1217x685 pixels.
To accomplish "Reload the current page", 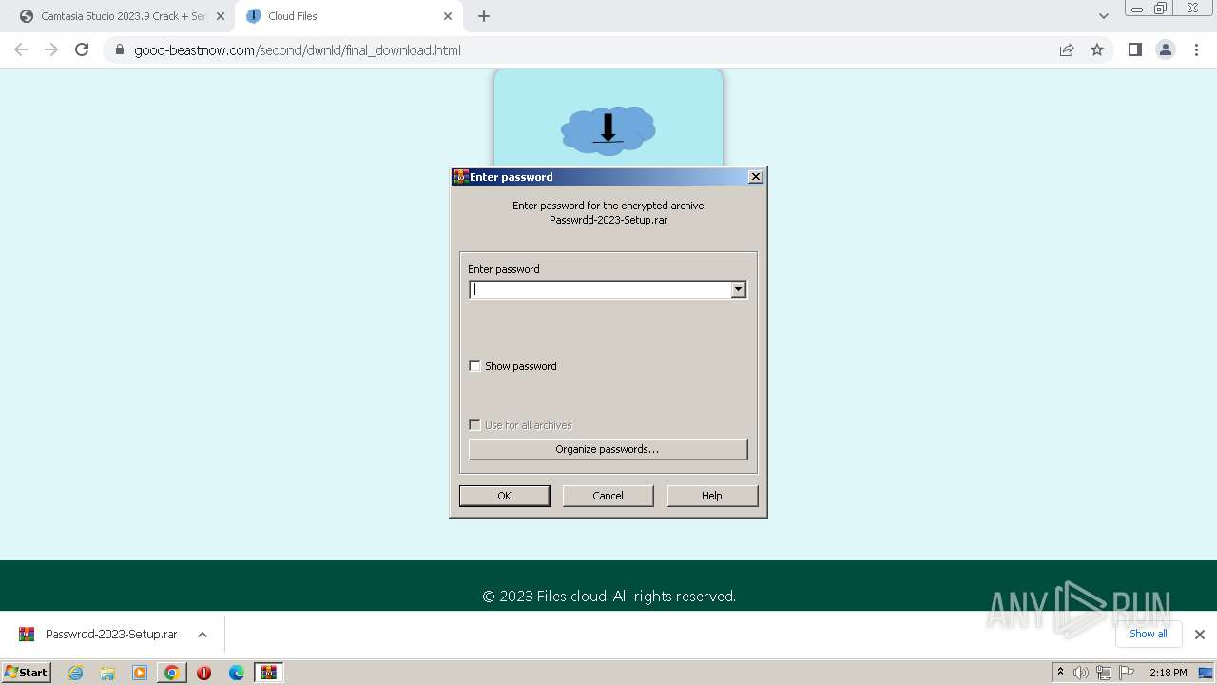I will [82, 49].
